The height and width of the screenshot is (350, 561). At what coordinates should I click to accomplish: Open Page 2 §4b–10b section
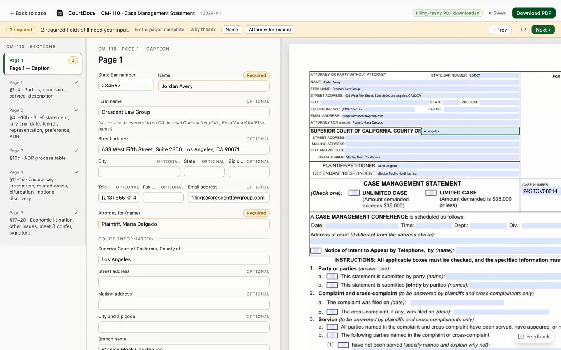tap(43, 124)
